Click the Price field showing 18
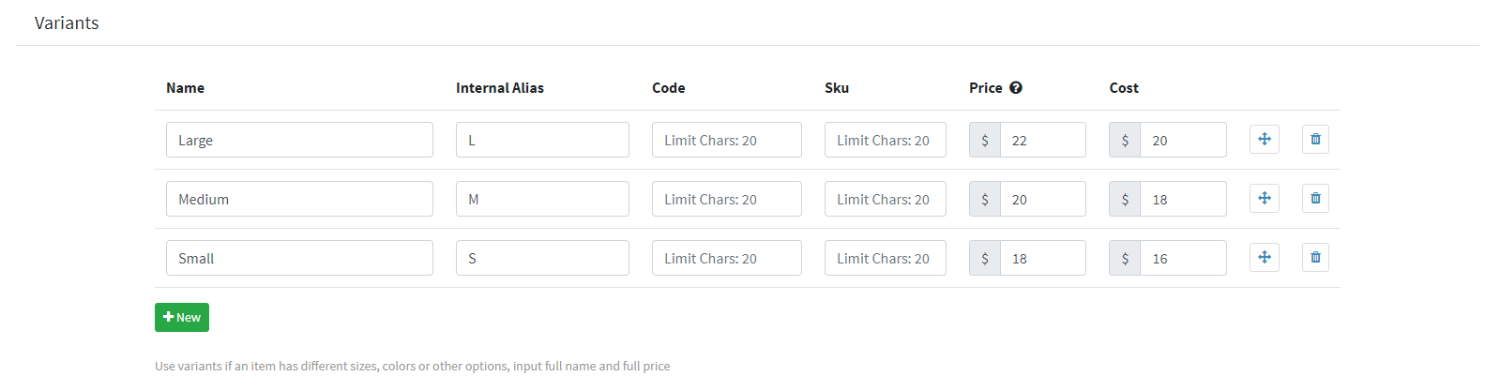 (x=1042, y=259)
